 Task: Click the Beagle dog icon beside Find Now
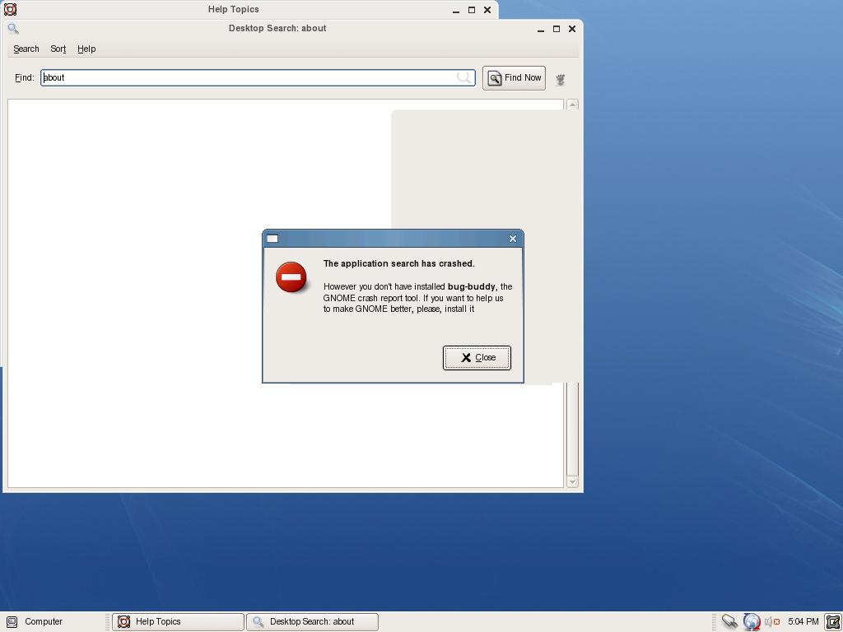(x=560, y=80)
